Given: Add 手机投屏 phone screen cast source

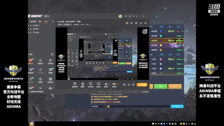Looking at the screenshot, I should [x=90, y=85].
